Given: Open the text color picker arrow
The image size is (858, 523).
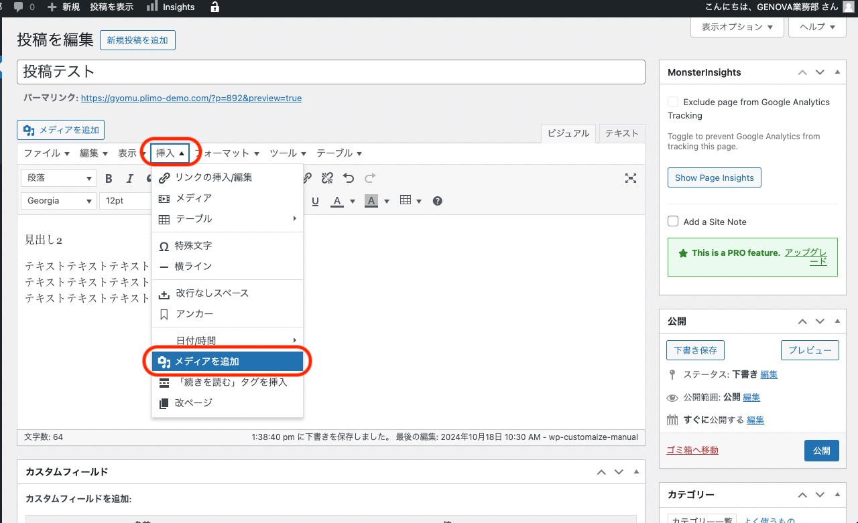Looking at the screenshot, I should coord(353,201).
